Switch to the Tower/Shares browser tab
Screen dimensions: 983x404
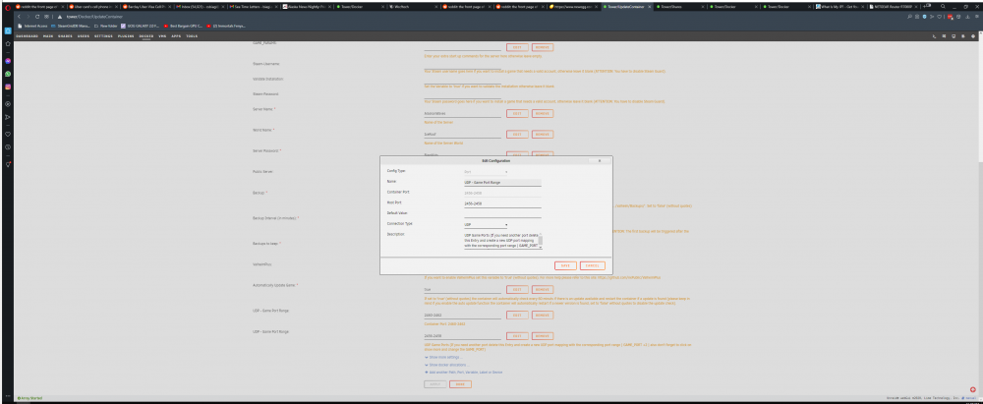pos(679,6)
